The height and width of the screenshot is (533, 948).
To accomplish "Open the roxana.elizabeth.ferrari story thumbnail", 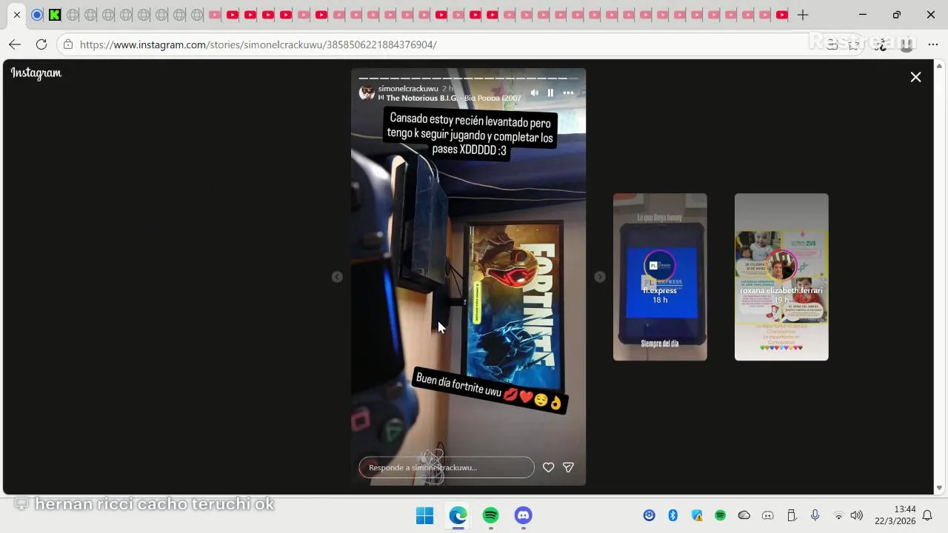I will point(781,277).
